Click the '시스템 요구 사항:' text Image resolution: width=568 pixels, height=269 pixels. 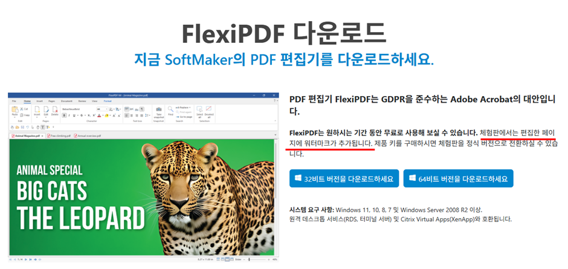(312, 210)
